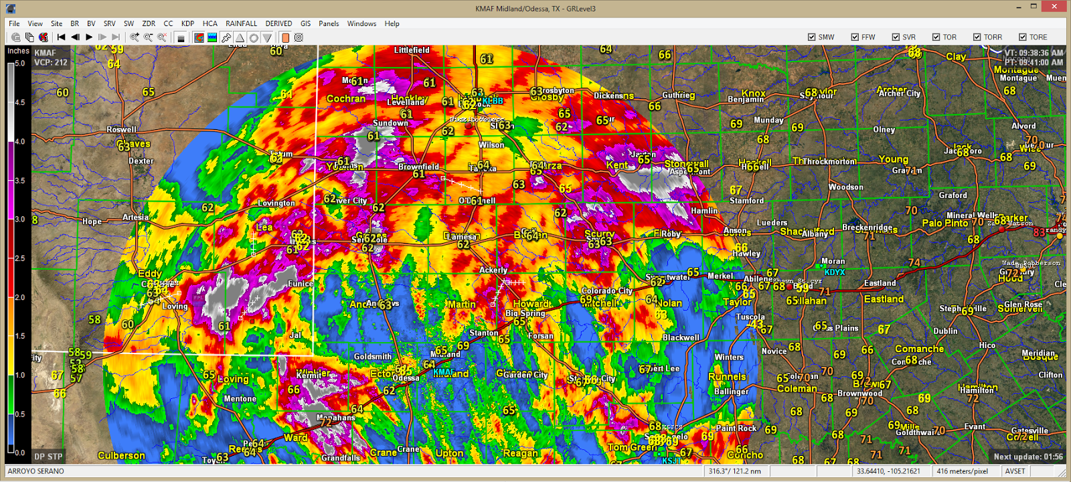Screen dimensions: 1071x482
Task: Click ARROYO SERANO in the status bar
Action: [36, 471]
